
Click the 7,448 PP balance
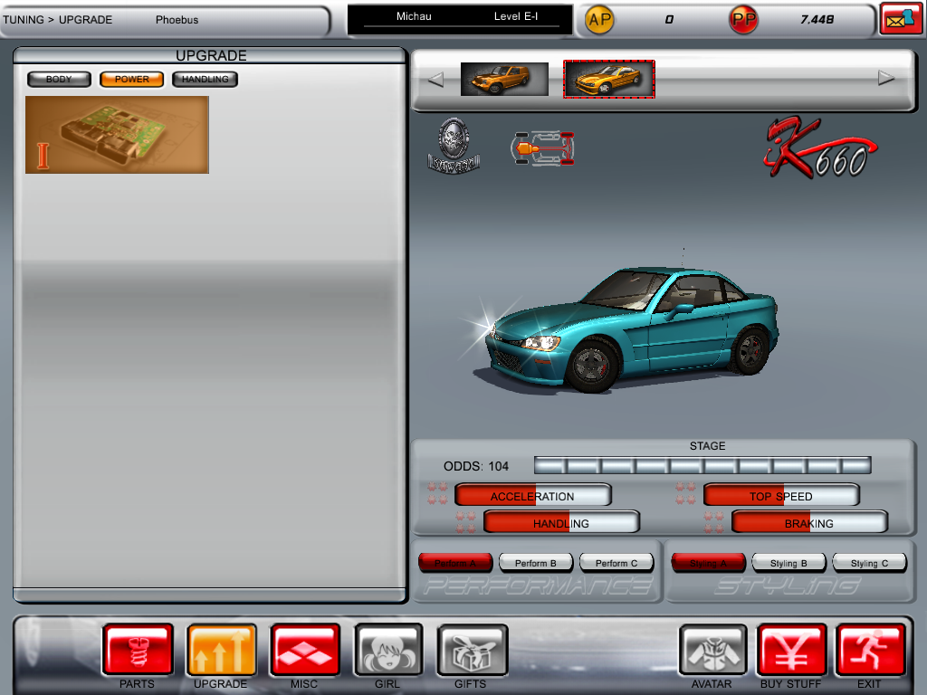click(x=817, y=20)
